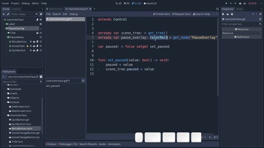
Task: Load an existing resource in Inspector
Action: click(227, 14)
